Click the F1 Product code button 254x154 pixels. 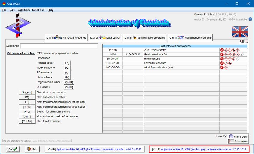click(67, 63)
